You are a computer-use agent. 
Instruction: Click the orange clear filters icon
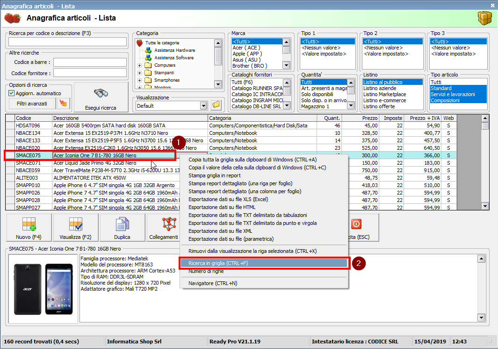click(x=63, y=103)
